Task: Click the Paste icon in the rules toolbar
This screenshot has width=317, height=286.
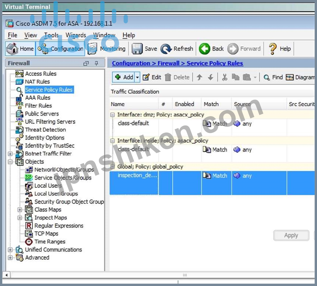Action: click(x=247, y=77)
